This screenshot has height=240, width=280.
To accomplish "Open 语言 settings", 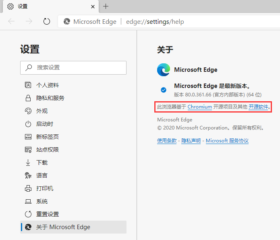I will [73, 175].
